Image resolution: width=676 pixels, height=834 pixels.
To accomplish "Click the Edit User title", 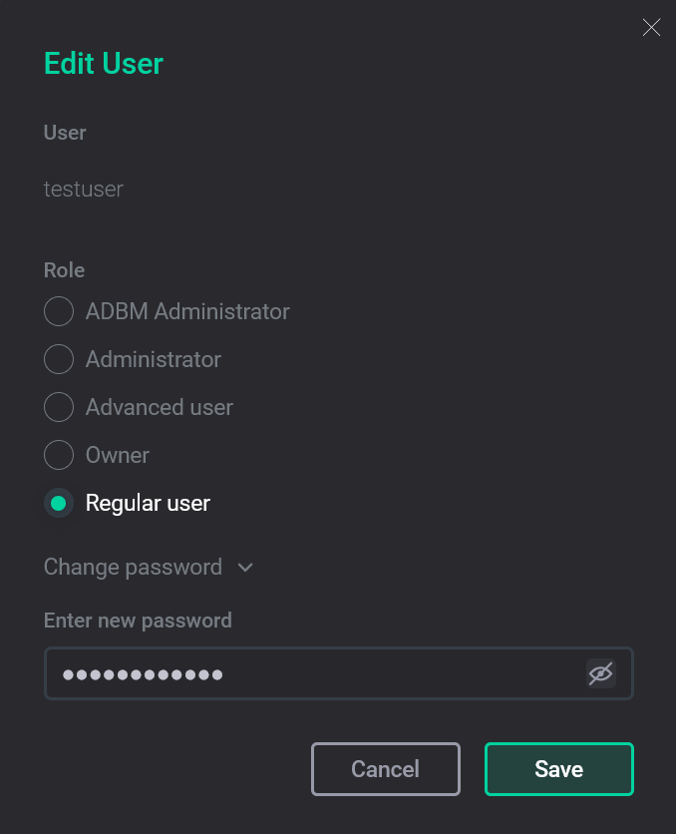I will tap(103, 63).
